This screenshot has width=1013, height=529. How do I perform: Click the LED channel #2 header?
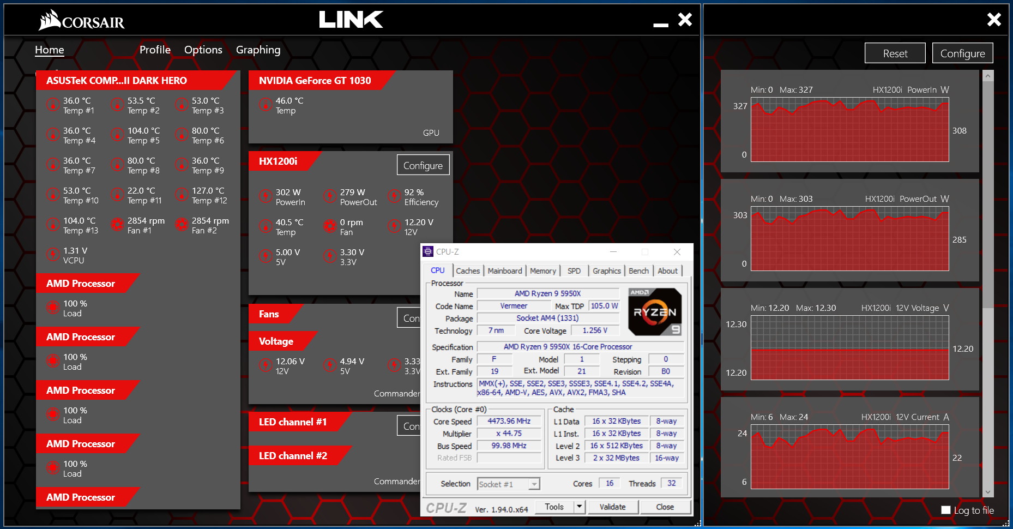click(x=300, y=456)
